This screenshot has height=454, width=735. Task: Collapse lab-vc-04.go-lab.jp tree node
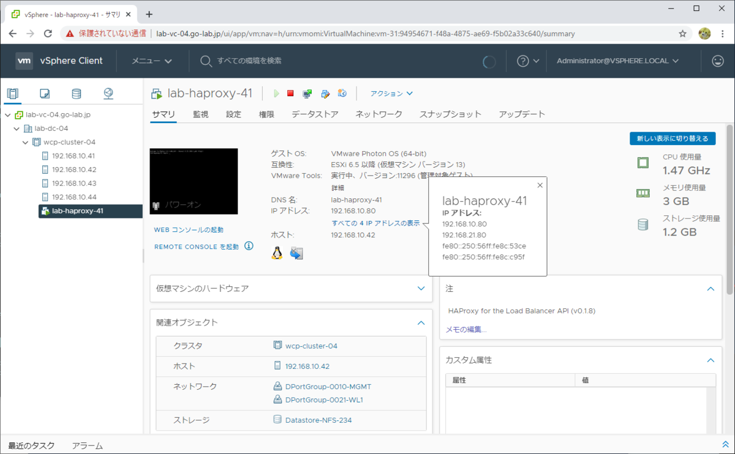coord(7,114)
